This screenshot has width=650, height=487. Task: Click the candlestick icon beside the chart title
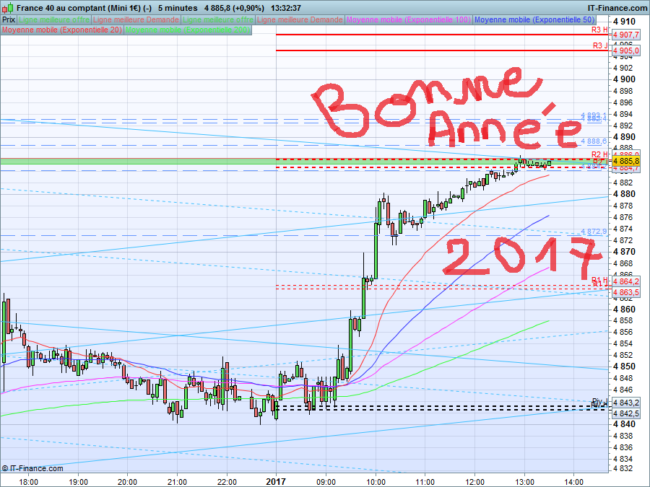point(7,7)
